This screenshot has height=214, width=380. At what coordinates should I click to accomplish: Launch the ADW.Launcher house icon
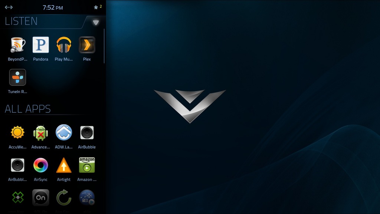64,133
